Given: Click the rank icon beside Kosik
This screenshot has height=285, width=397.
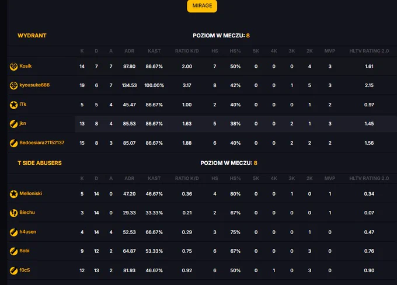Looking at the screenshot, I should [x=13, y=67].
